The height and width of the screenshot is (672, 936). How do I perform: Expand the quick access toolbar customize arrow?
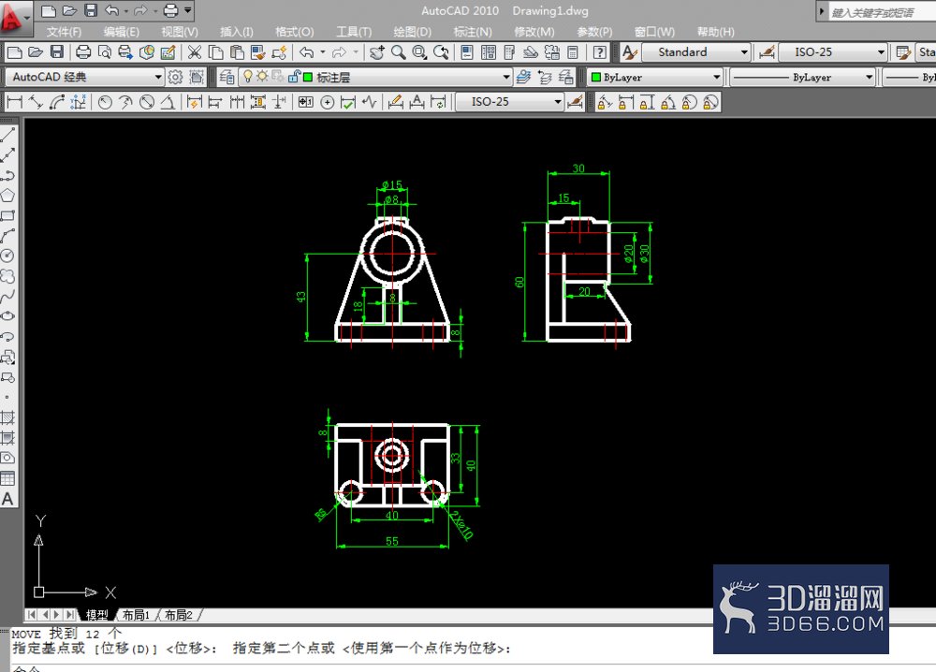tap(188, 10)
